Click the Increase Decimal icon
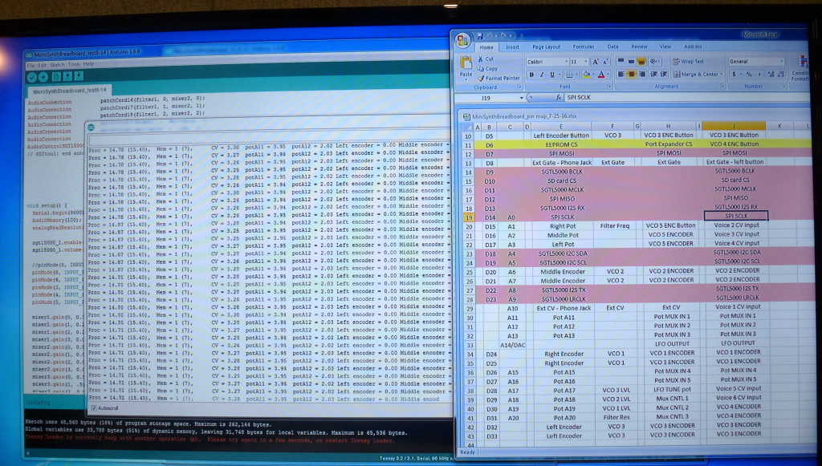 (770, 75)
